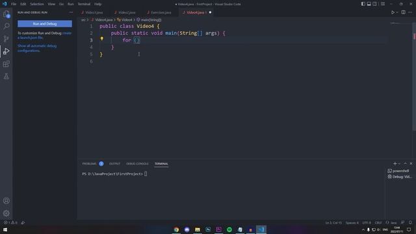Click the debug launch status bar icon
Screen dimensions: 416x234
(23, 222)
